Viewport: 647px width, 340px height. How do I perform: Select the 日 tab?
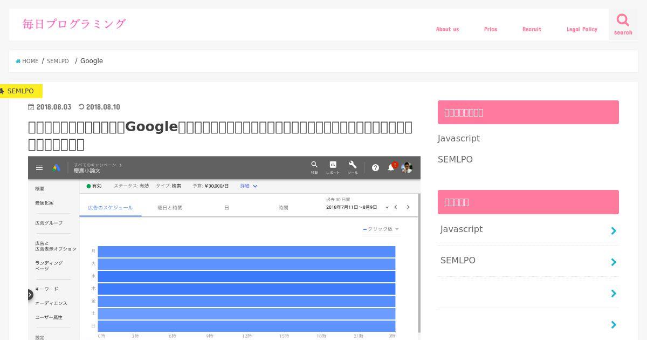226,208
